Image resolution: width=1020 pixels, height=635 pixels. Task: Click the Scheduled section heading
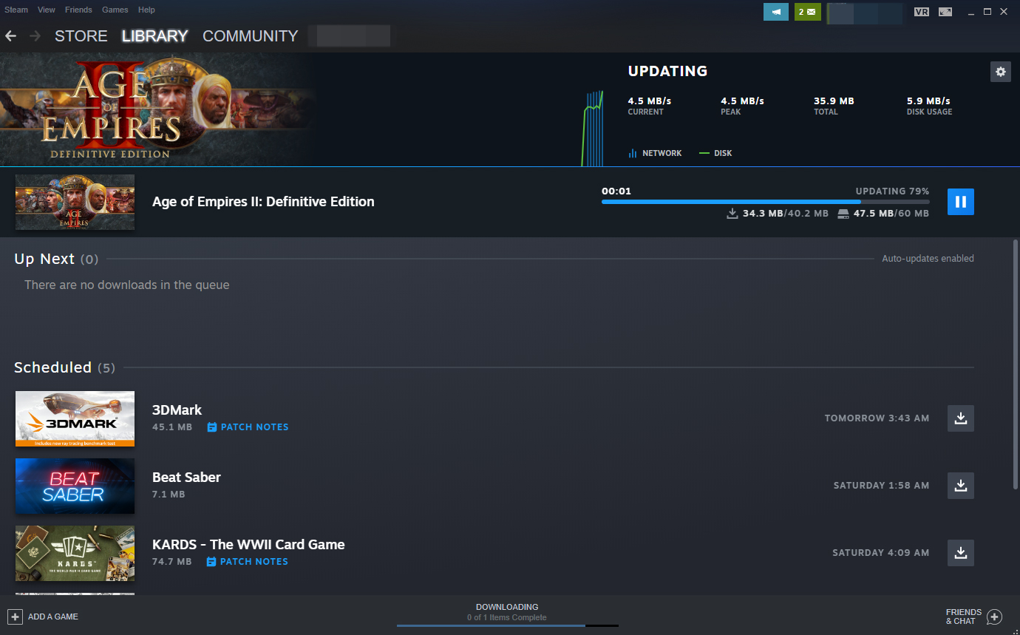pos(64,367)
